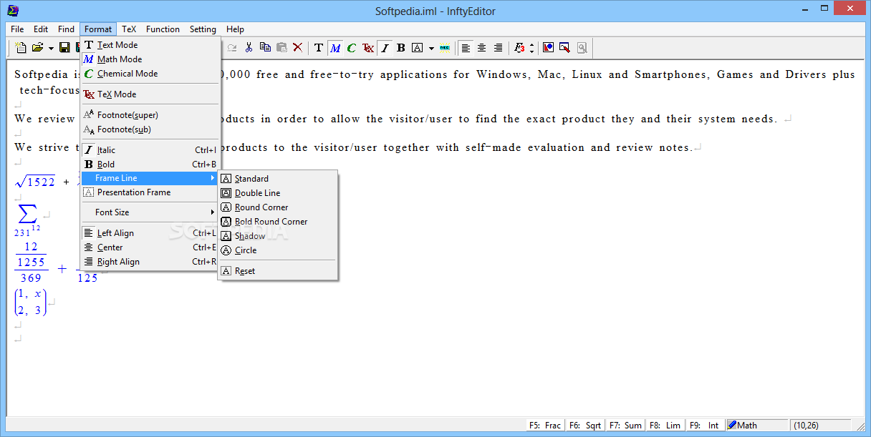Open the Function menu
The width and height of the screenshot is (871, 437).
pos(163,29)
